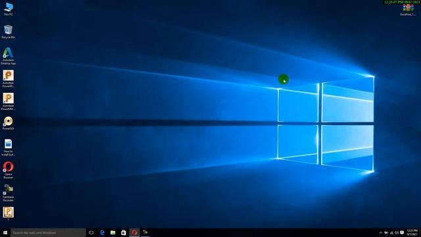The width and height of the screenshot is (421, 237).
Task: Open the battery status tray icon
Action: click(x=386, y=232)
